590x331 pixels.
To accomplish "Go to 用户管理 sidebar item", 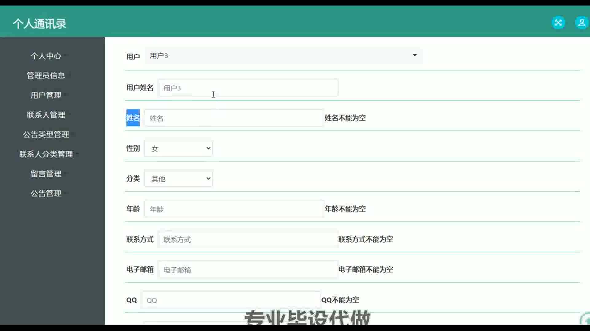I will [46, 95].
